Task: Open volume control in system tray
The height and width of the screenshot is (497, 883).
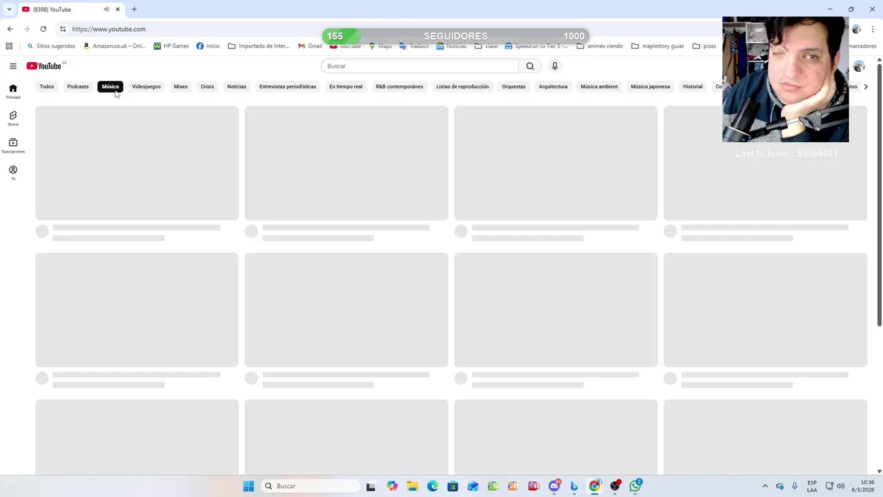Action: point(840,486)
